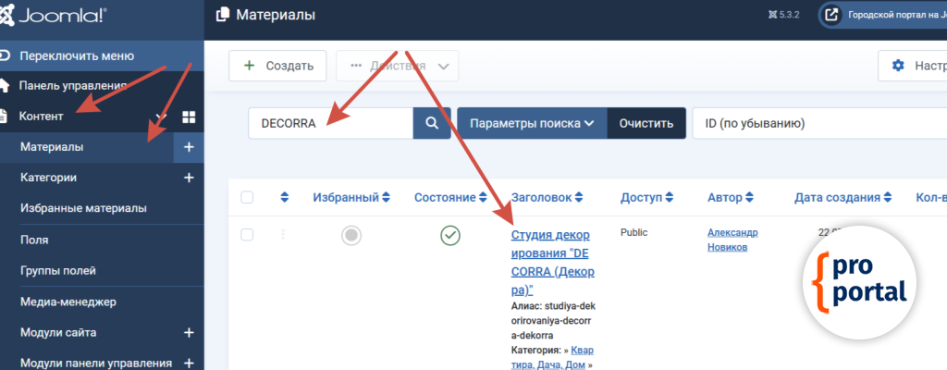Expand the Параметры поиска filter options
Screen dimensions: 947x370
(532, 123)
